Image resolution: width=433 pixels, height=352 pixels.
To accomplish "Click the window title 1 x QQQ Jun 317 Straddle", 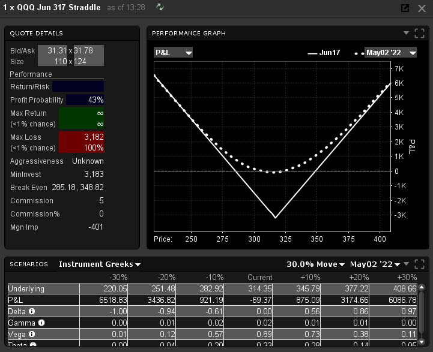I will [52, 7].
